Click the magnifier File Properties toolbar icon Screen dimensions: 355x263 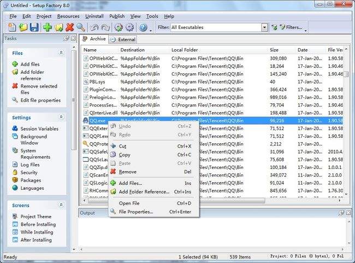click(x=81, y=27)
